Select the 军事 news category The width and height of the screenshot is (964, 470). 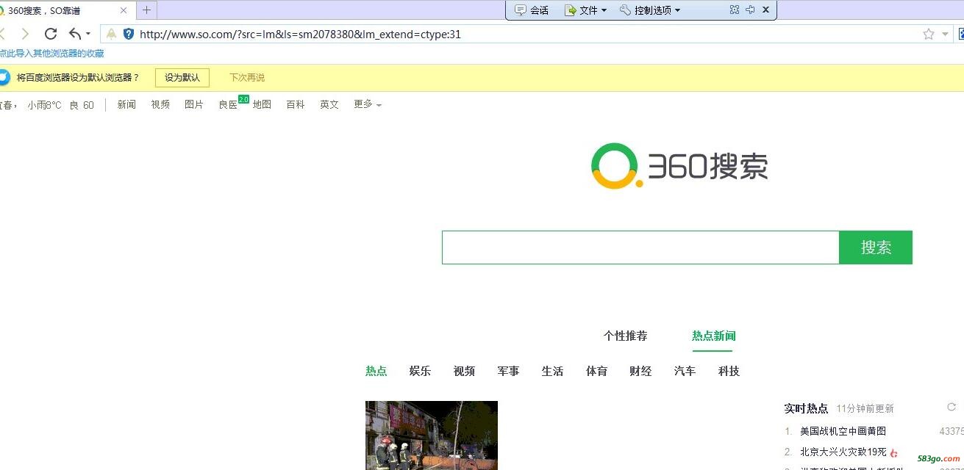[x=509, y=372]
